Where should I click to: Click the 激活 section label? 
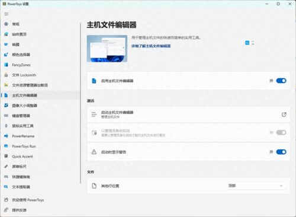91,101
